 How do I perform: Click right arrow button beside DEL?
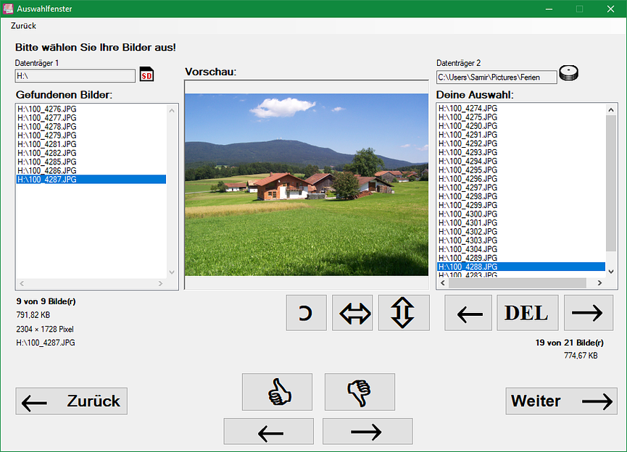coord(588,313)
